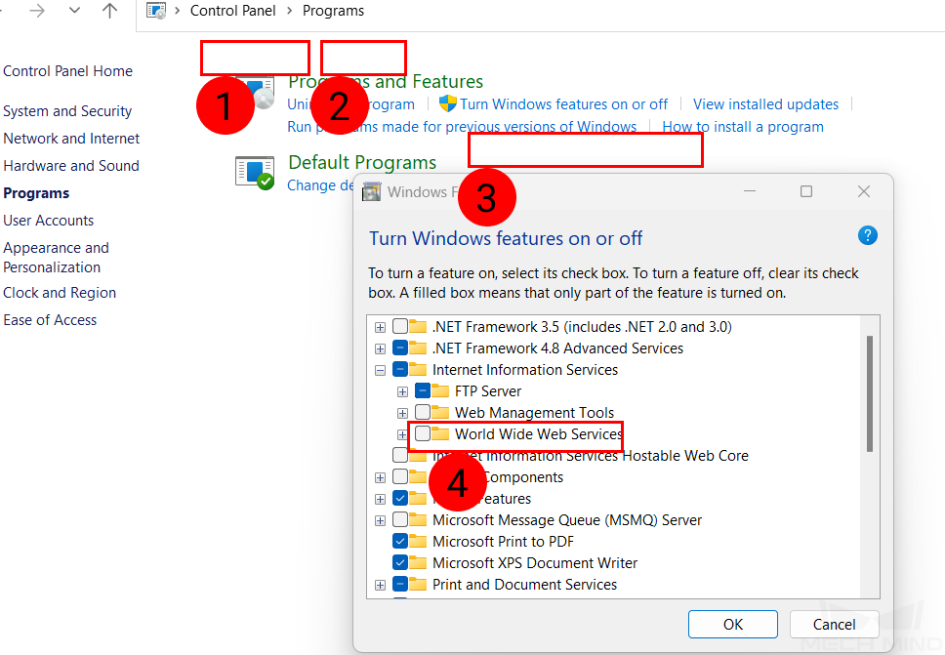Click Microsoft XPS Document Writer folder icon
The image size is (945, 655).
click(x=418, y=563)
